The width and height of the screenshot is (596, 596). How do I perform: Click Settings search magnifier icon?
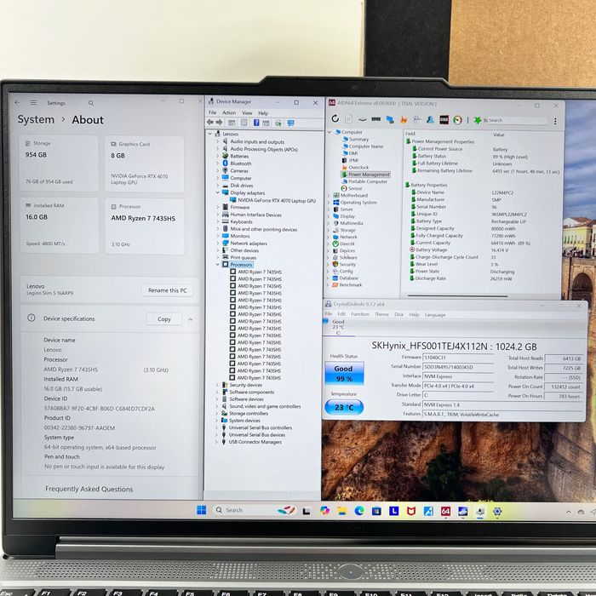[91, 103]
